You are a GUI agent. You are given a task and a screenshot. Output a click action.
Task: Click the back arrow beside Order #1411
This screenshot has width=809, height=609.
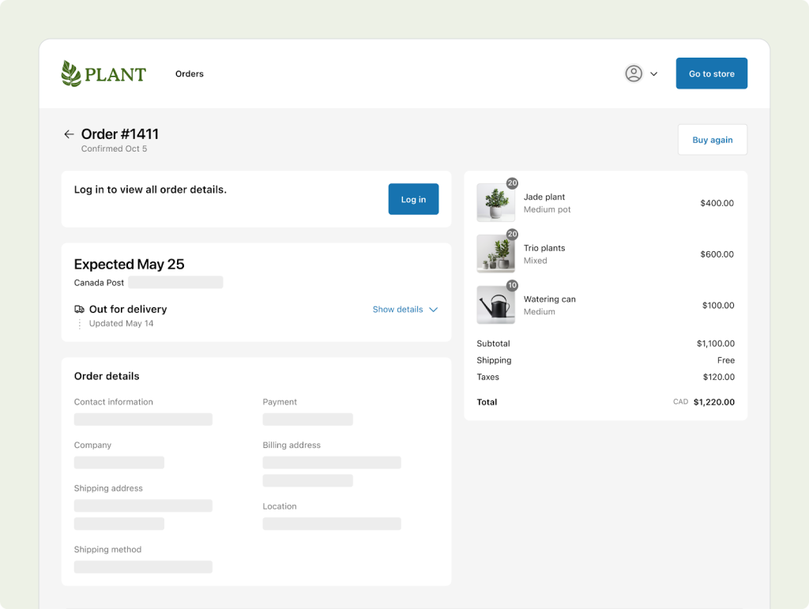tap(69, 134)
